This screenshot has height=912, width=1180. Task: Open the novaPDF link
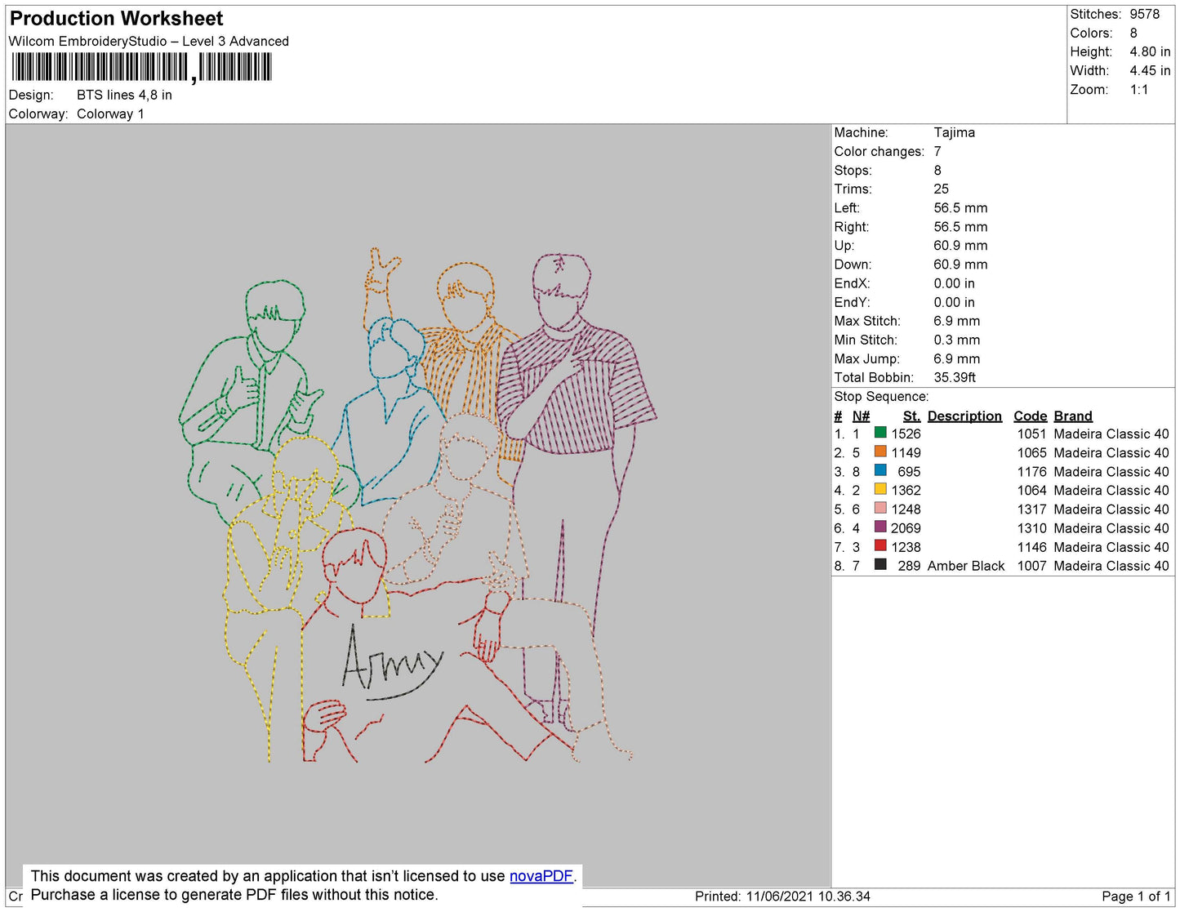pos(541,876)
